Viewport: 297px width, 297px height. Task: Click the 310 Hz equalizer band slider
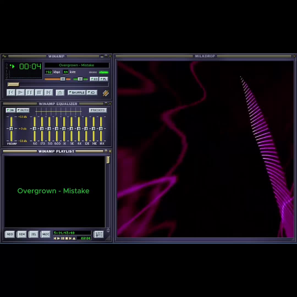(50, 129)
